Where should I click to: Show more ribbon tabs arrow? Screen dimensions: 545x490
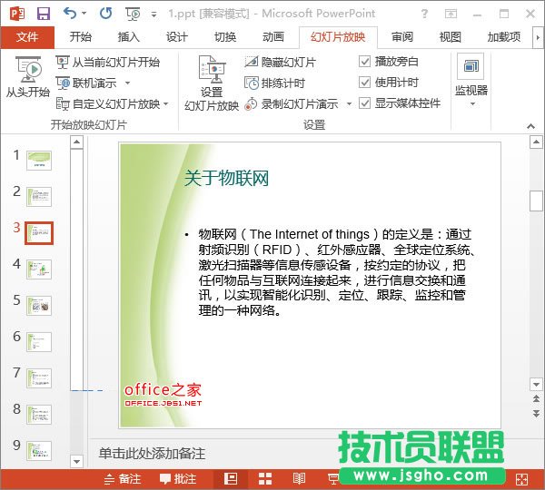click(538, 37)
